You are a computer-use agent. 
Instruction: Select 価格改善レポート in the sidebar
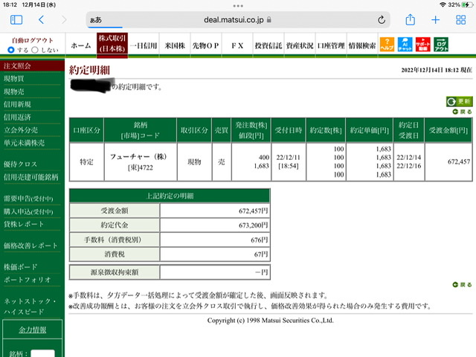pyautogui.click(x=30, y=245)
